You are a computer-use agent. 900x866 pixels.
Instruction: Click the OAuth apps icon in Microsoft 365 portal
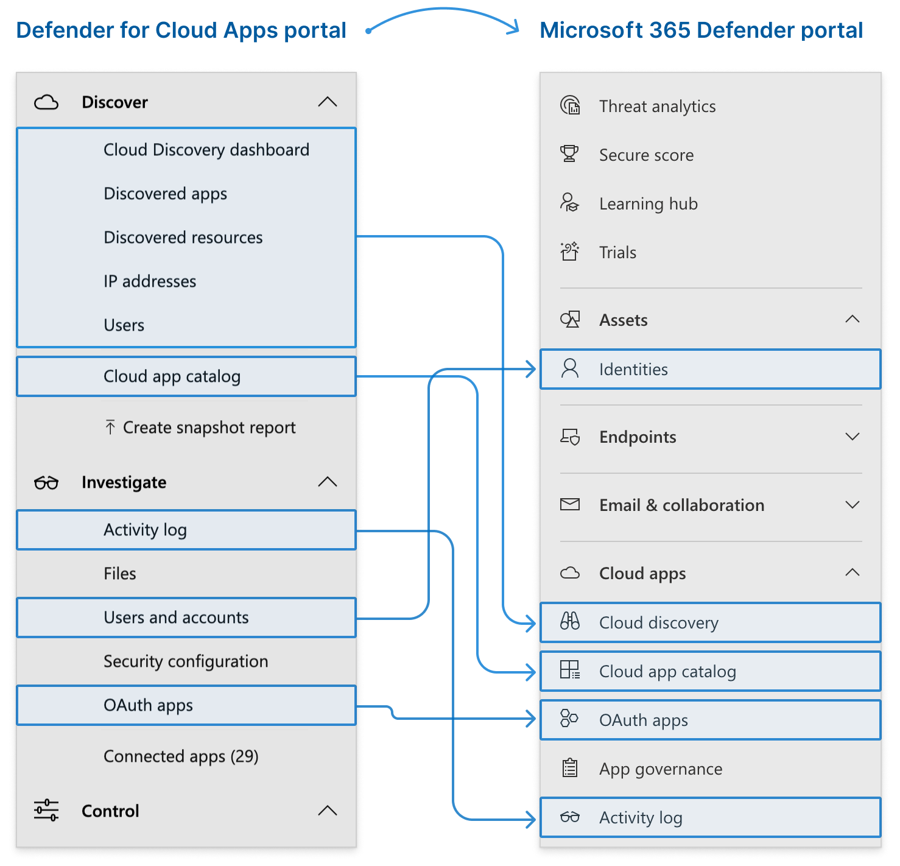tap(570, 719)
